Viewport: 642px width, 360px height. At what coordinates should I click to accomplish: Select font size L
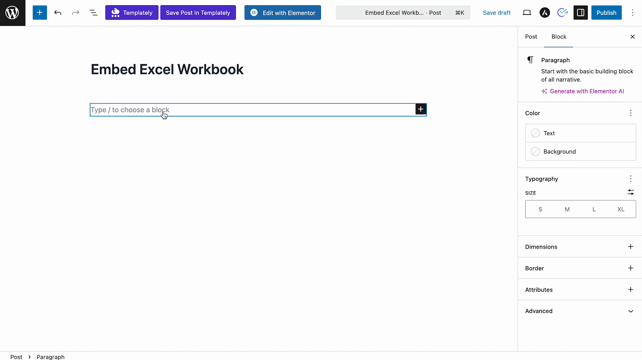594,209
